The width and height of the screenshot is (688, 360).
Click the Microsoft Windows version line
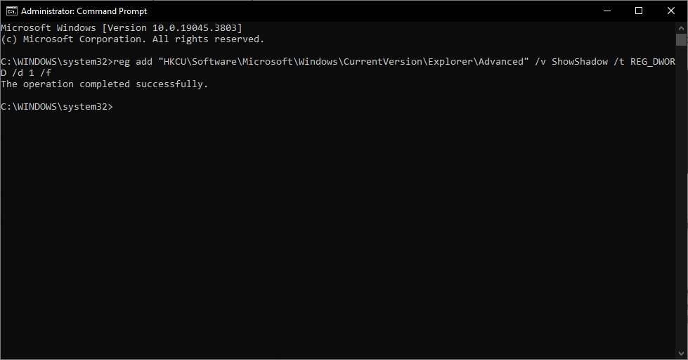pyautogui.click(x=122, y=28)
